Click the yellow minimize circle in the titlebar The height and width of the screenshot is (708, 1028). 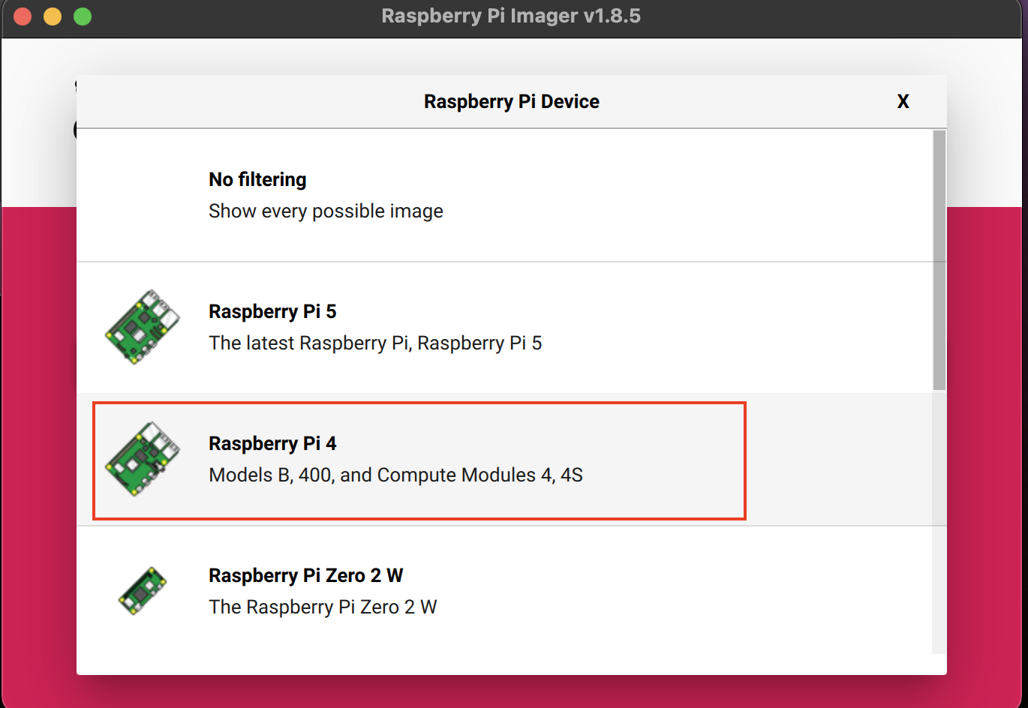[x=52, y=16]
